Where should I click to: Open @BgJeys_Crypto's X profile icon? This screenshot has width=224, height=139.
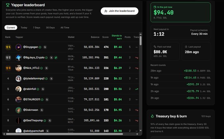click(x=51, y=58)
